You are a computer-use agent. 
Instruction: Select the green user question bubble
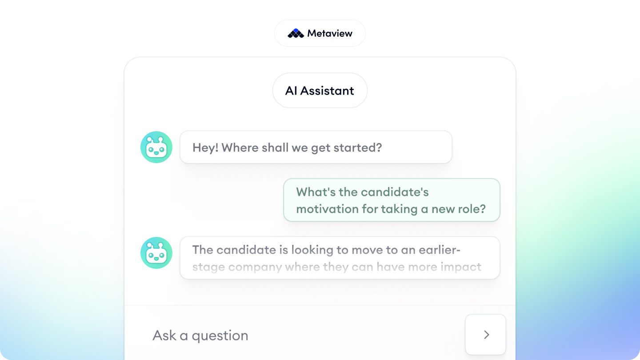coord(392,200)
